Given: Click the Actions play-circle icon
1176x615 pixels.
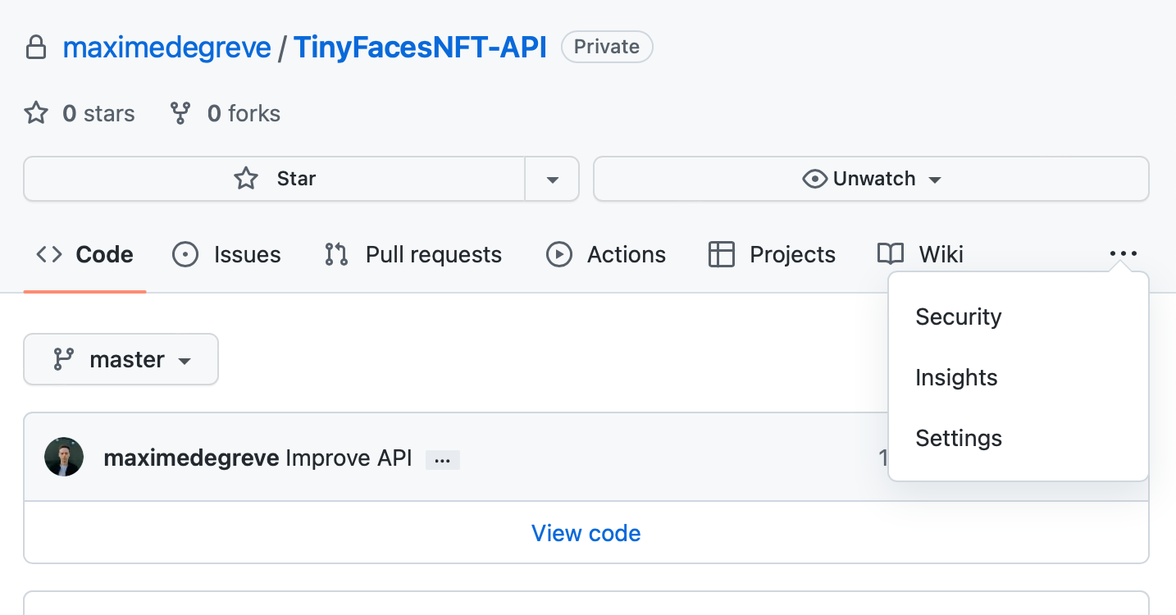Looking at the screenshot, I should tap(558, 255).
